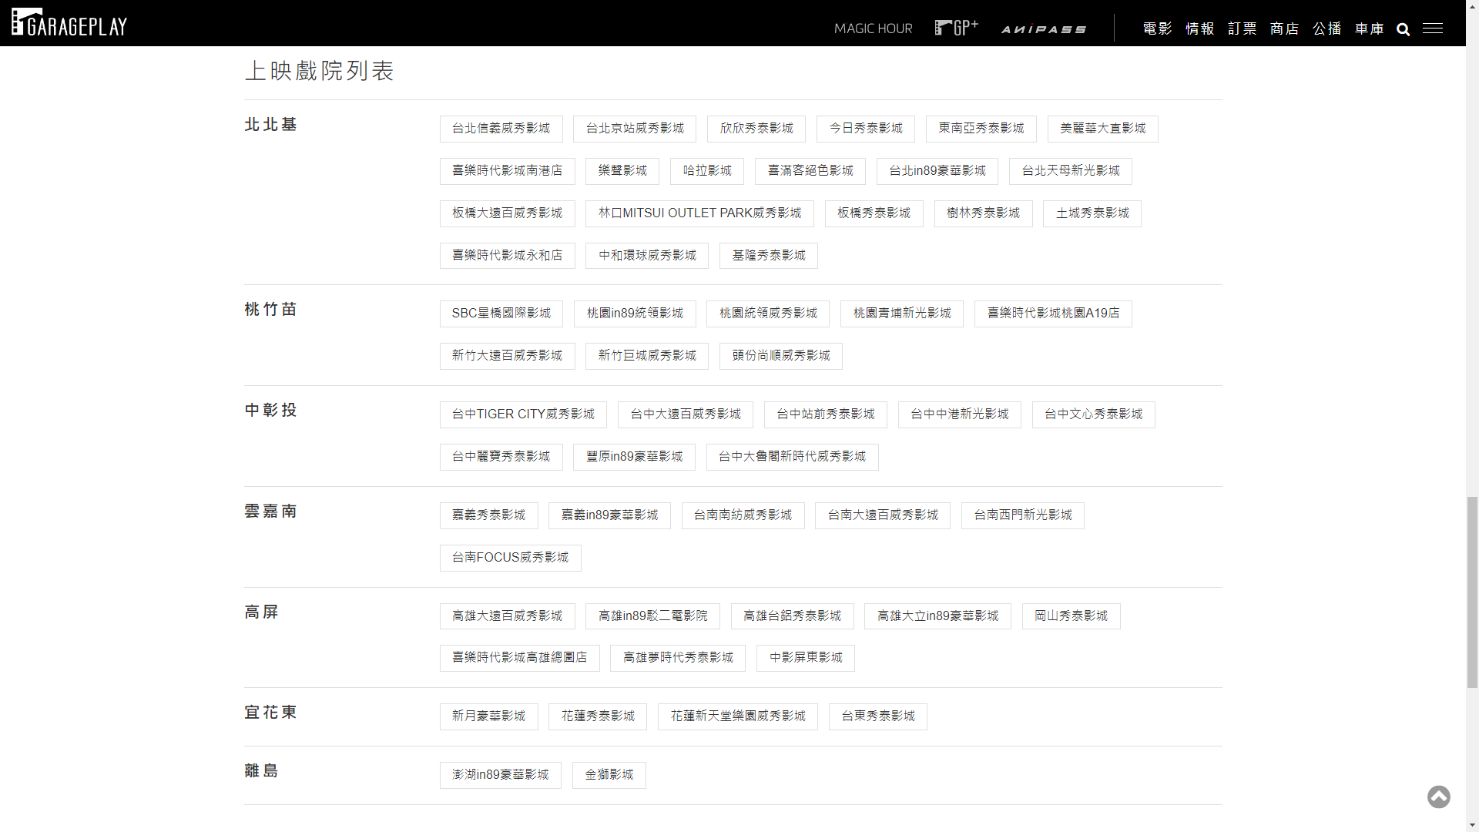The width and height of the screenshot is (1479, 832).
Task: Open the ANIPASS logo link
Action: point(1044,29)
